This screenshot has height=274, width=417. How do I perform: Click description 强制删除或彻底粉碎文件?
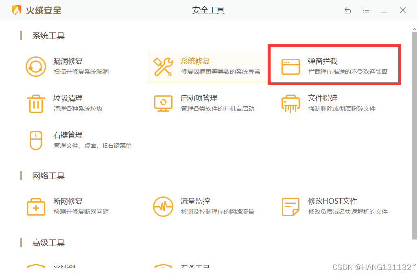click(x=342, y=108)
